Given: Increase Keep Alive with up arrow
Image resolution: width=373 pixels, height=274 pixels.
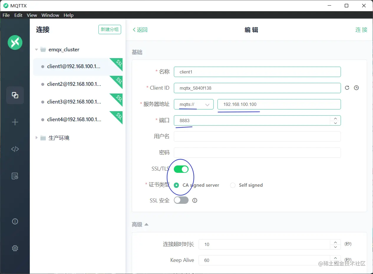Looking at the screenshot, I should (x=335, y=258).
